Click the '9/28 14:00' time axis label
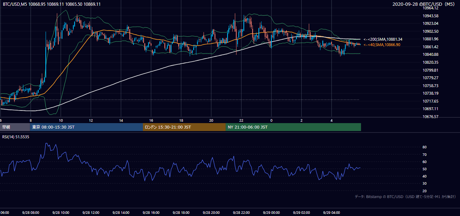460x216 pixels. coord(121,213)
